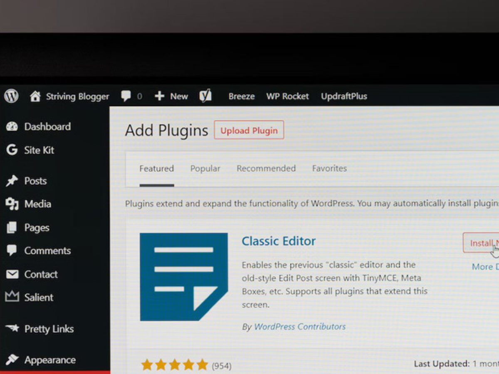The height and width of the screenshot is (374, 499).
Task: Click the Contact envelope icon
Action: [12, 274]
